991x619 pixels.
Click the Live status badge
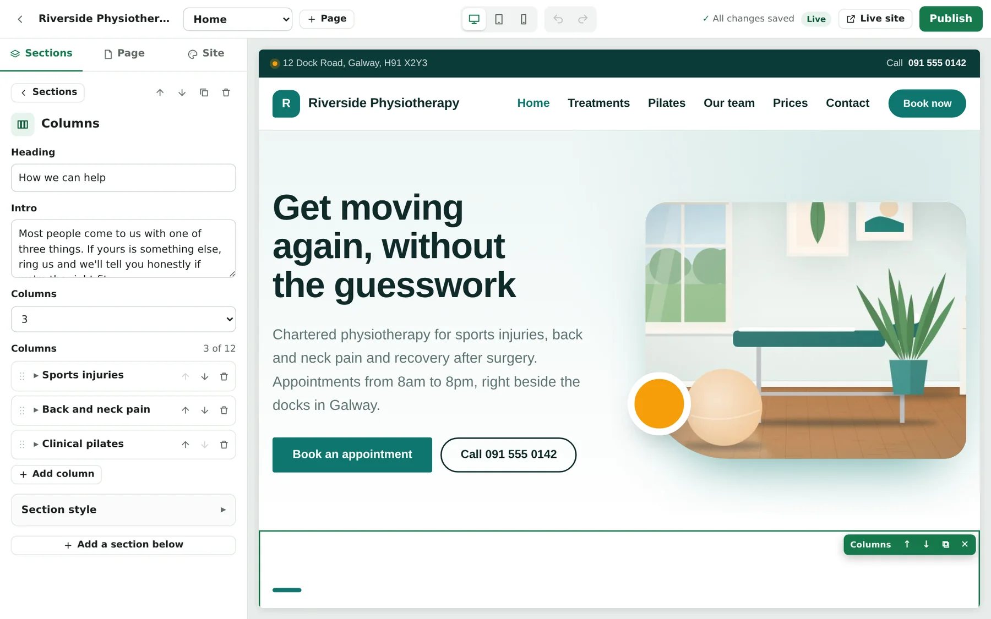coord(816,19)
